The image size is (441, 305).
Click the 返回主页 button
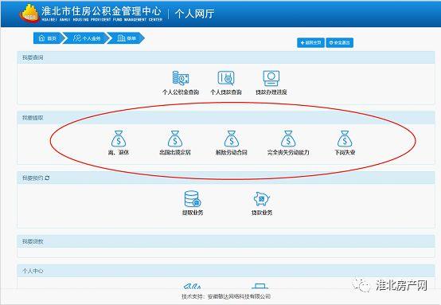[310, 42]
